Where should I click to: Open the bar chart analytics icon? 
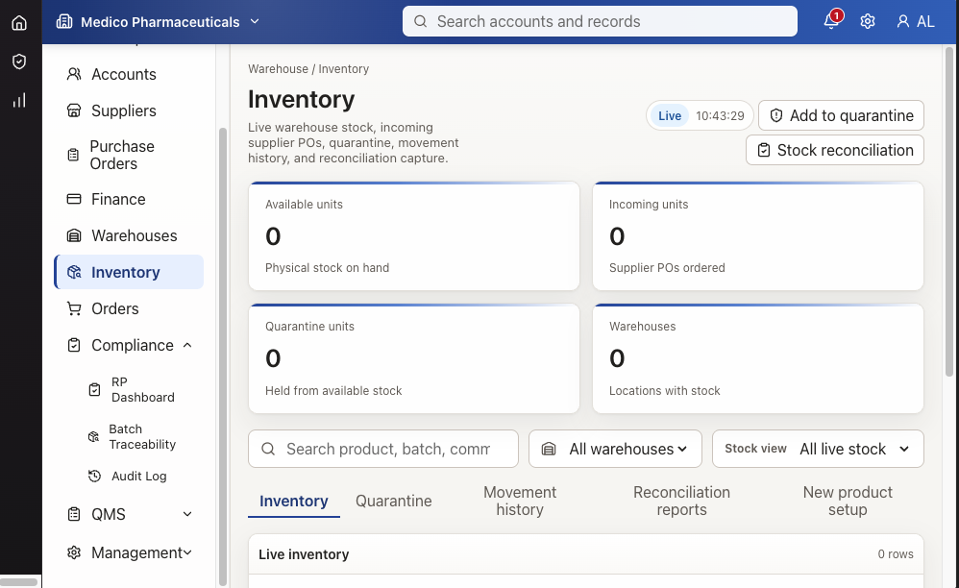tap(19, 100)
